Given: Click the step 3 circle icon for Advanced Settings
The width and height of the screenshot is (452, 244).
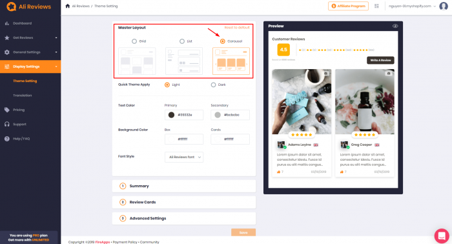Looking at the screenshot, I should tap(123, 218).
